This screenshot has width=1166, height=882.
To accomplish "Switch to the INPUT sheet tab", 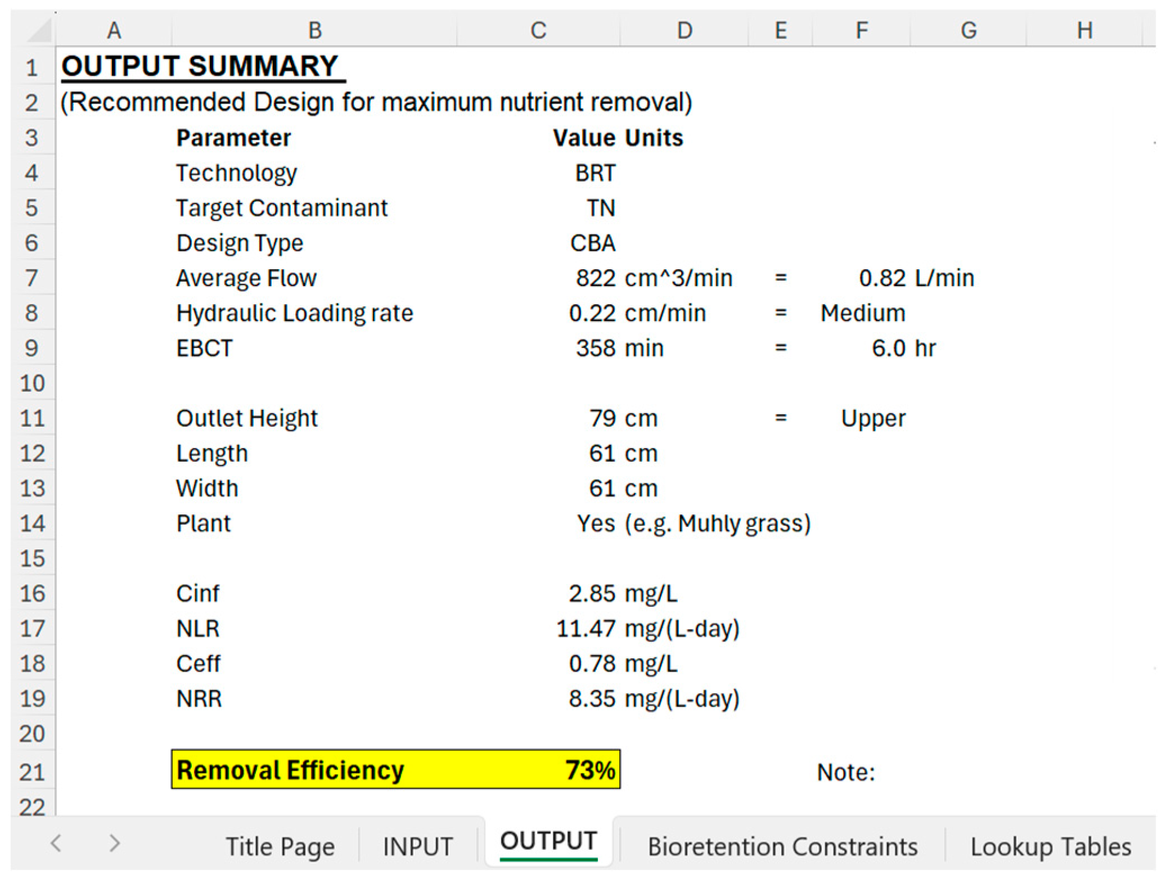I will [x=417, y=846].
